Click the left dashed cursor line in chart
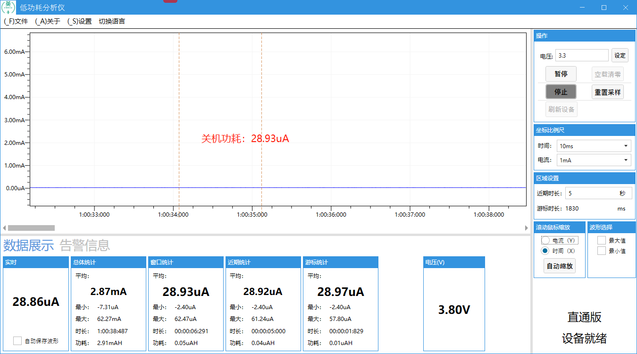The image size is (637, 354). point(179,119)
